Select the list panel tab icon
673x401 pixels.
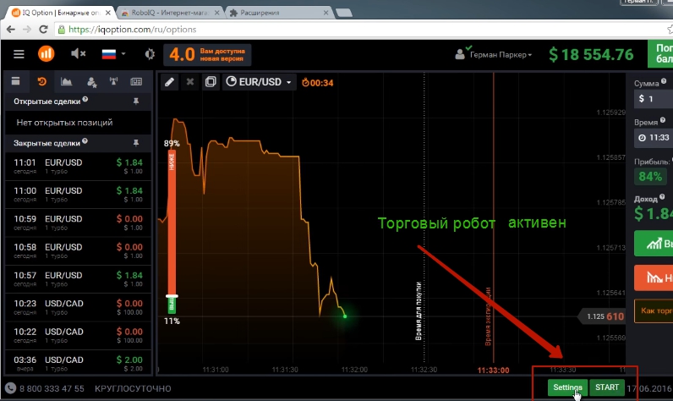tap(16, 81)
